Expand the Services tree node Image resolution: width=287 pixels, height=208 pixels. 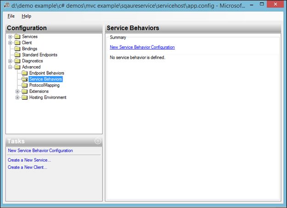tap(10, 37)
